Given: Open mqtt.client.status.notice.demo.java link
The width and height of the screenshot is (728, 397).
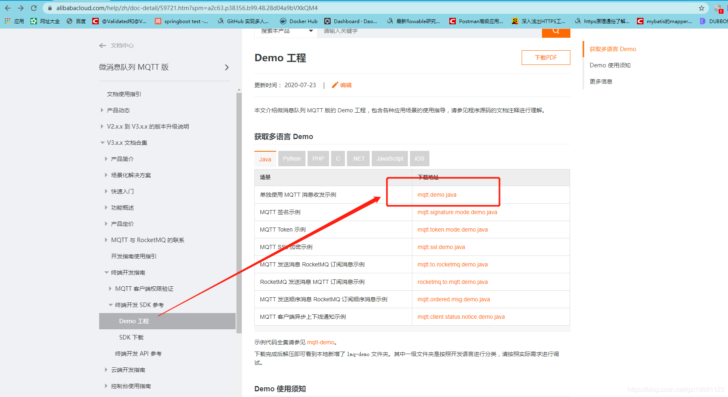Looking at the screenshot, I should click(461, 317).
